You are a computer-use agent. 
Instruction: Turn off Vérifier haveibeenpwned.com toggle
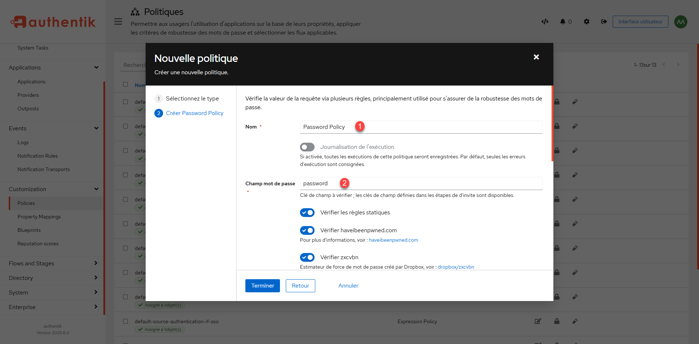(x=307, y=230)
